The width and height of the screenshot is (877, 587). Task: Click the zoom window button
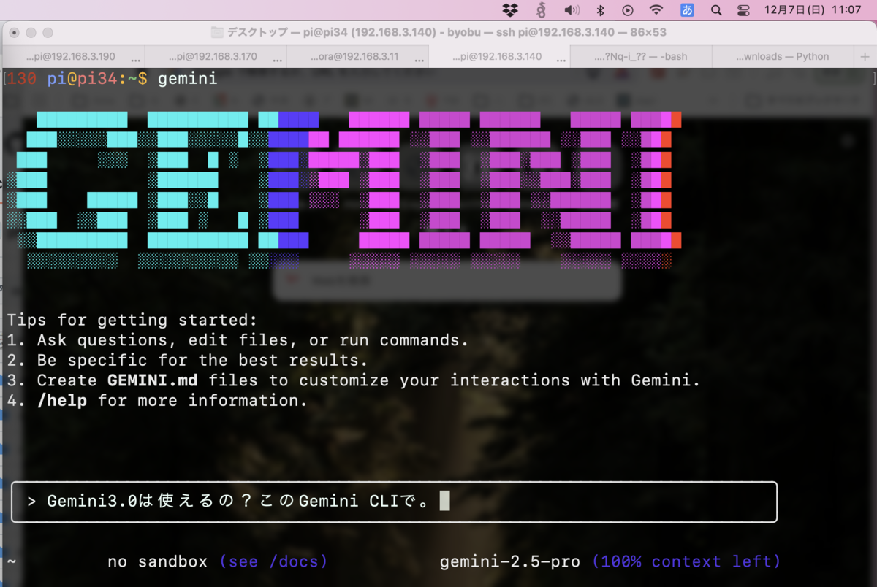point(48,33)
